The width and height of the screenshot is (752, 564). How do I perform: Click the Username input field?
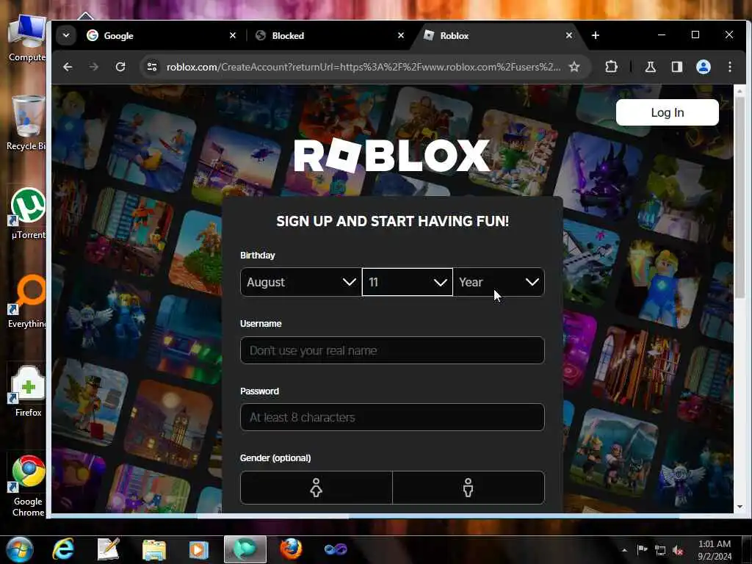coord(392,350)
